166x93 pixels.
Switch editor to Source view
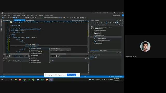18,56
